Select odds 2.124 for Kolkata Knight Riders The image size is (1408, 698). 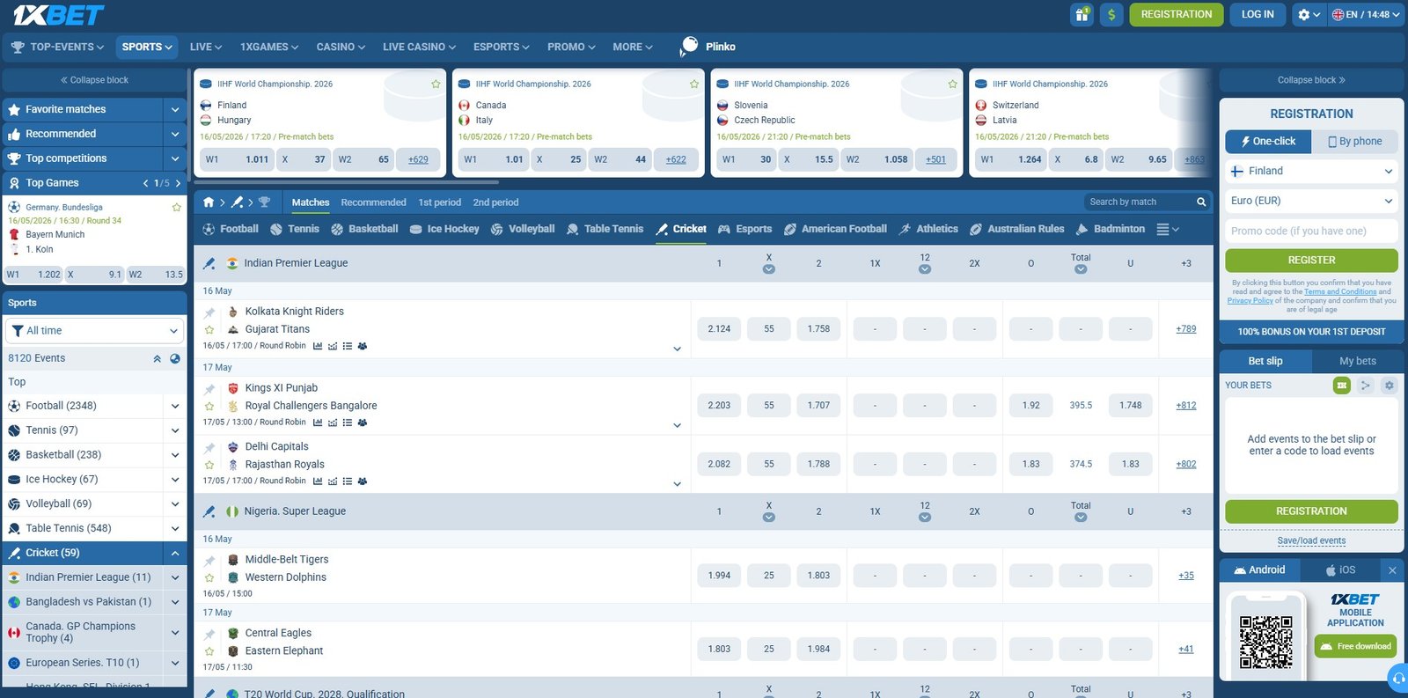click(x=719, y=329)
